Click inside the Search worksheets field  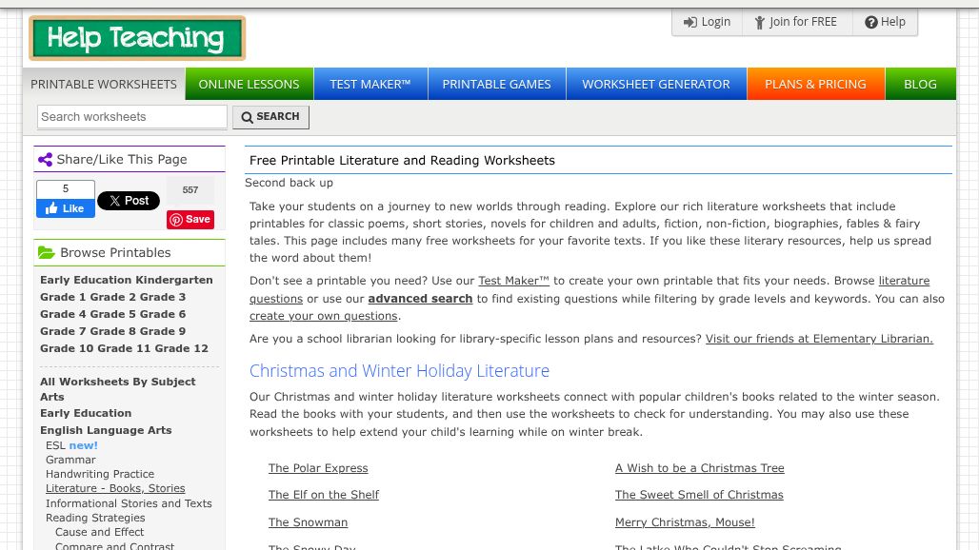(131, 116)
